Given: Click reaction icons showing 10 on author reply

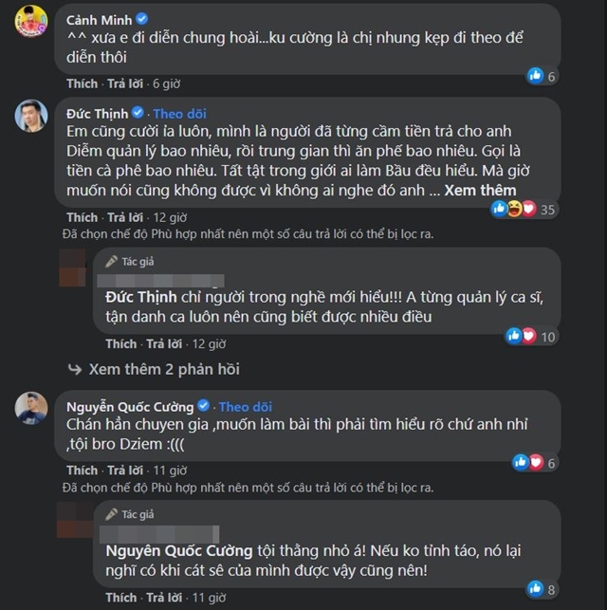Looking at the screenshot, I should (530, 335).
